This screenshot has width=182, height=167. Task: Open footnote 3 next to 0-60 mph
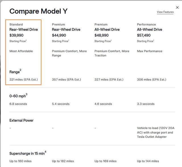tap(26, 94)
